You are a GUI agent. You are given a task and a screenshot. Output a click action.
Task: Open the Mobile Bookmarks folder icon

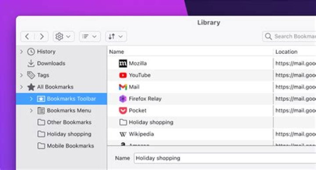[x=41, y=146]
